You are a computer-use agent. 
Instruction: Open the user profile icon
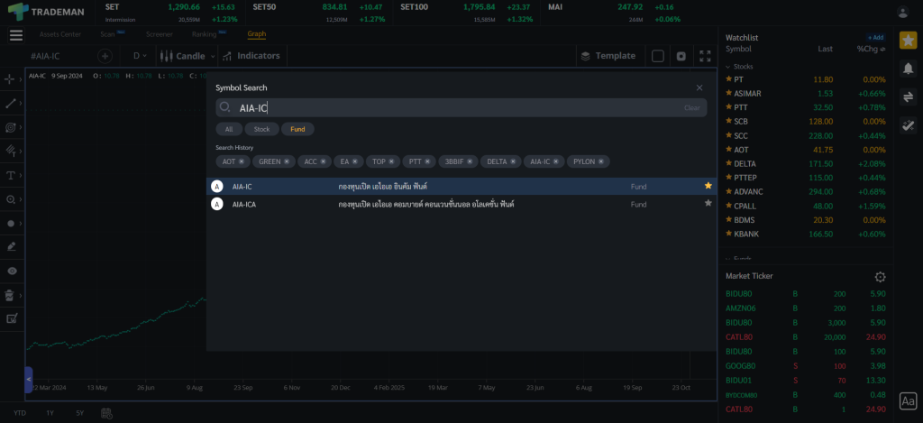pyautogui.click(x=903, y=12)
